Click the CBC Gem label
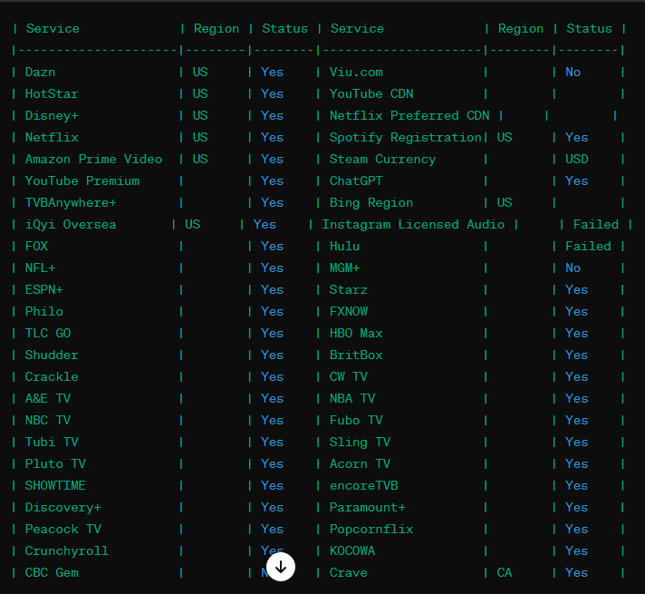Viewport: 645px width, 594px height. 52,572
